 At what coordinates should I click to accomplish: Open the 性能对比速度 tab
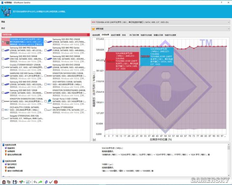(x=170, y=35)
